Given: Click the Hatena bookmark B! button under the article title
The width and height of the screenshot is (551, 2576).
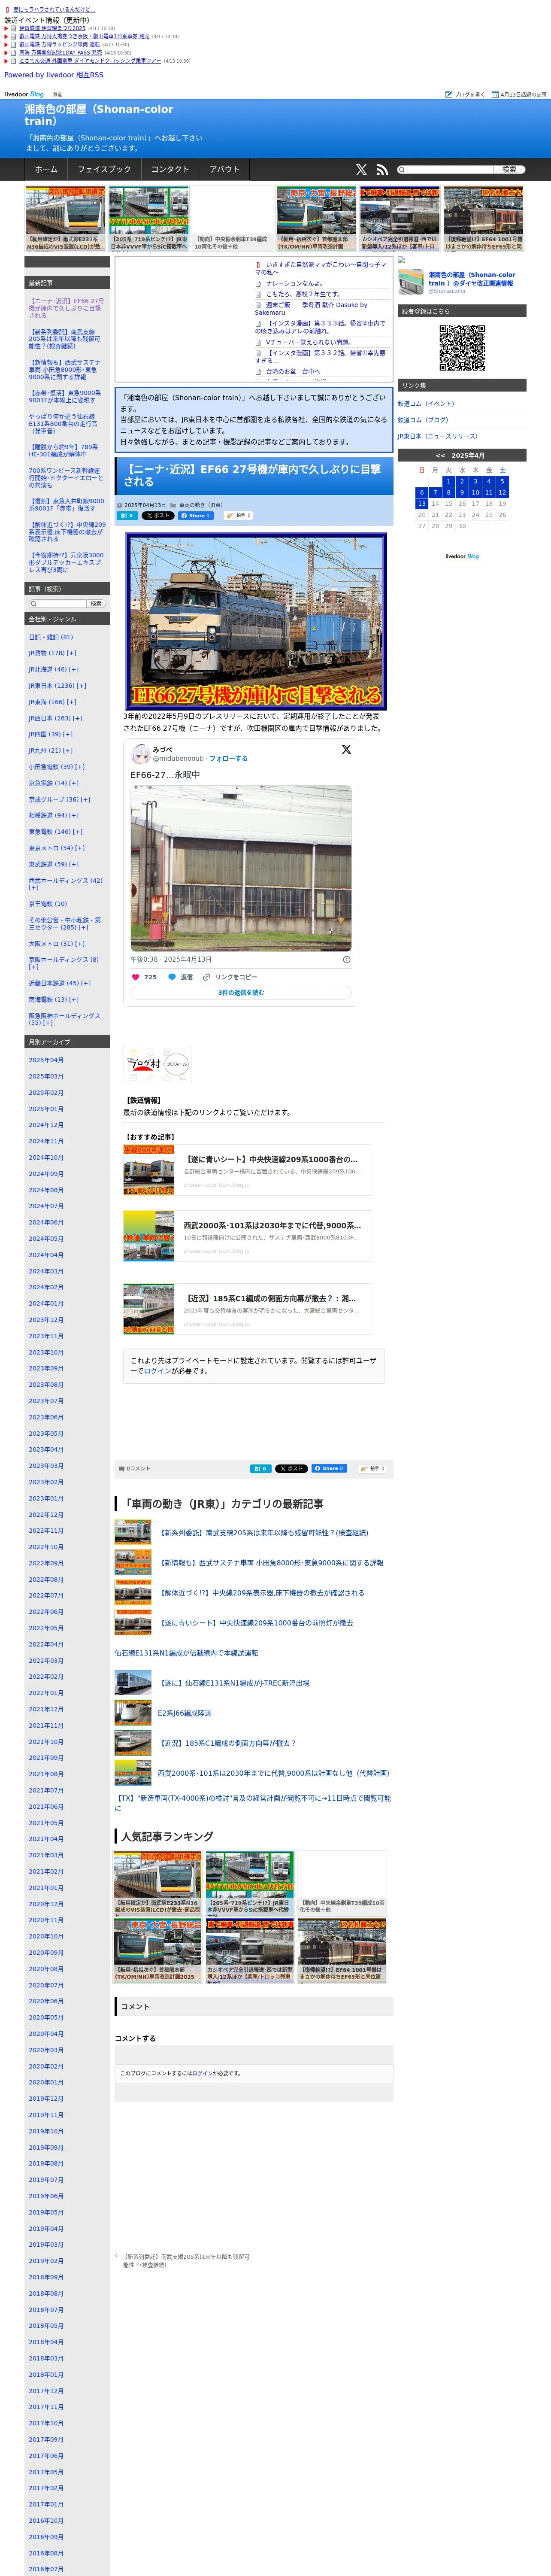Looking at the screenshot, I should 127,515.
